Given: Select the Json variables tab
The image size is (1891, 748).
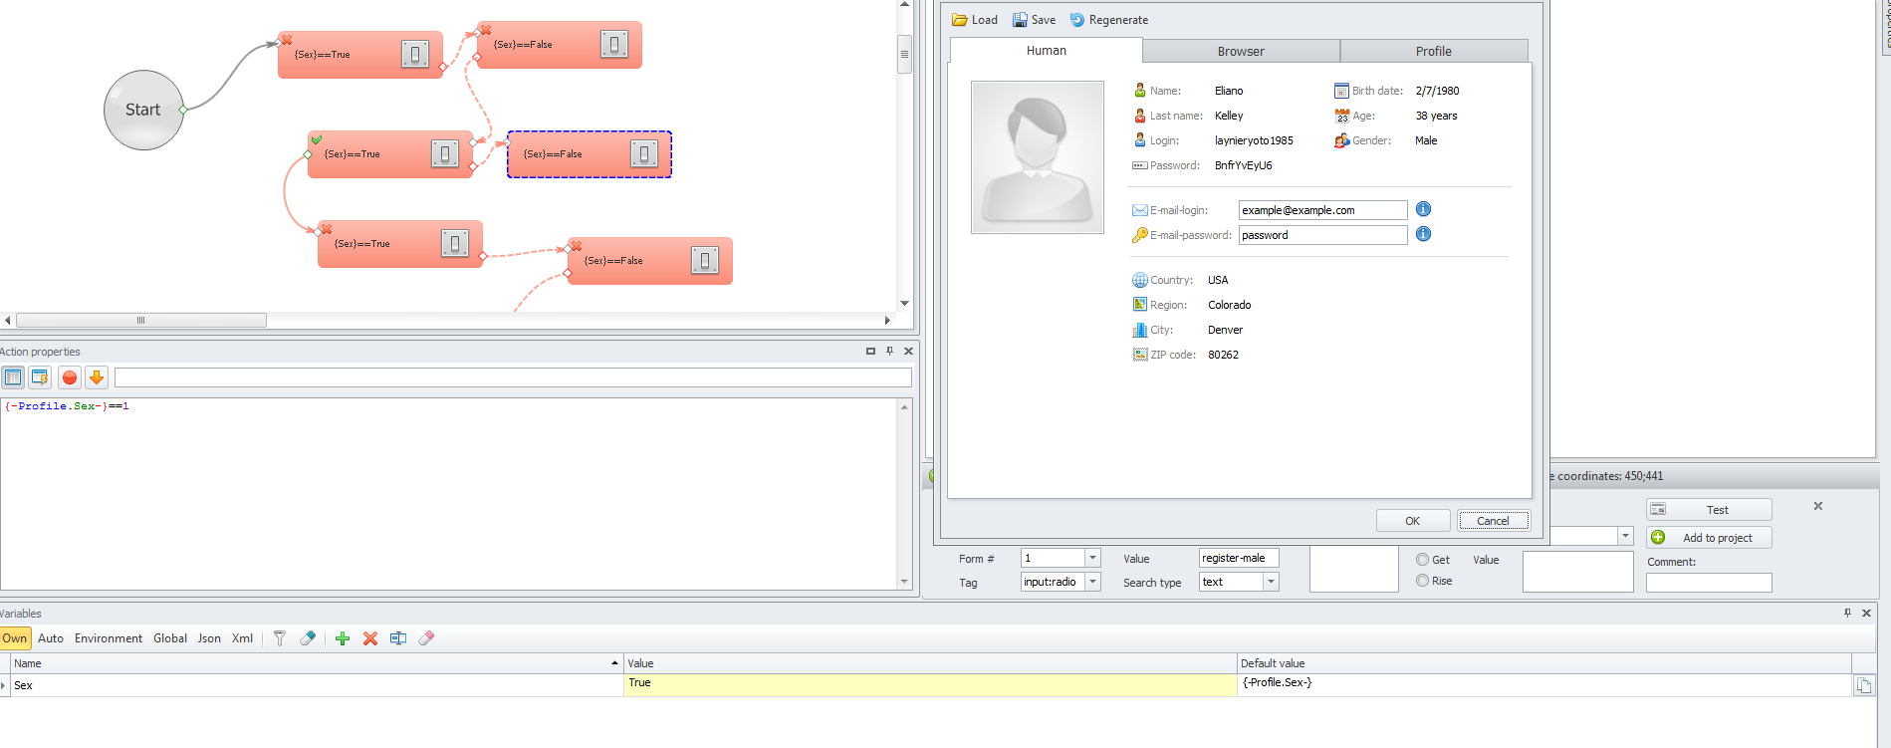Looking at the screenshot, I should [209, 638].
